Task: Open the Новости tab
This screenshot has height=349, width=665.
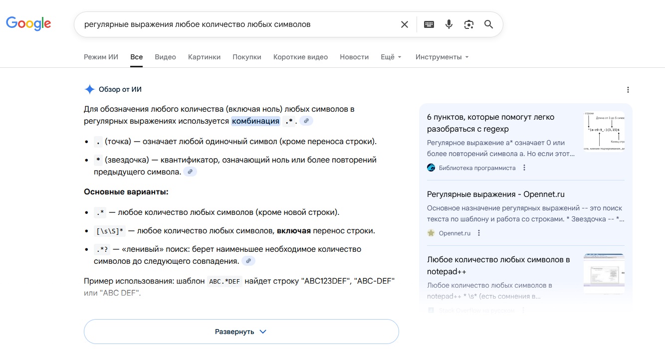Action: [354, 57]
